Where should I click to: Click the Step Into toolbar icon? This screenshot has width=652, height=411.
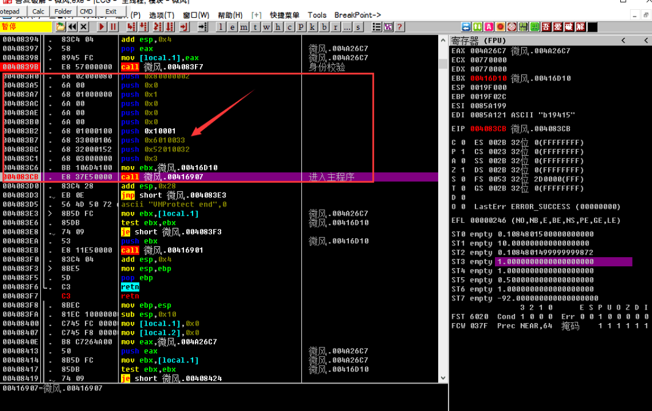[x=131, y=27]
